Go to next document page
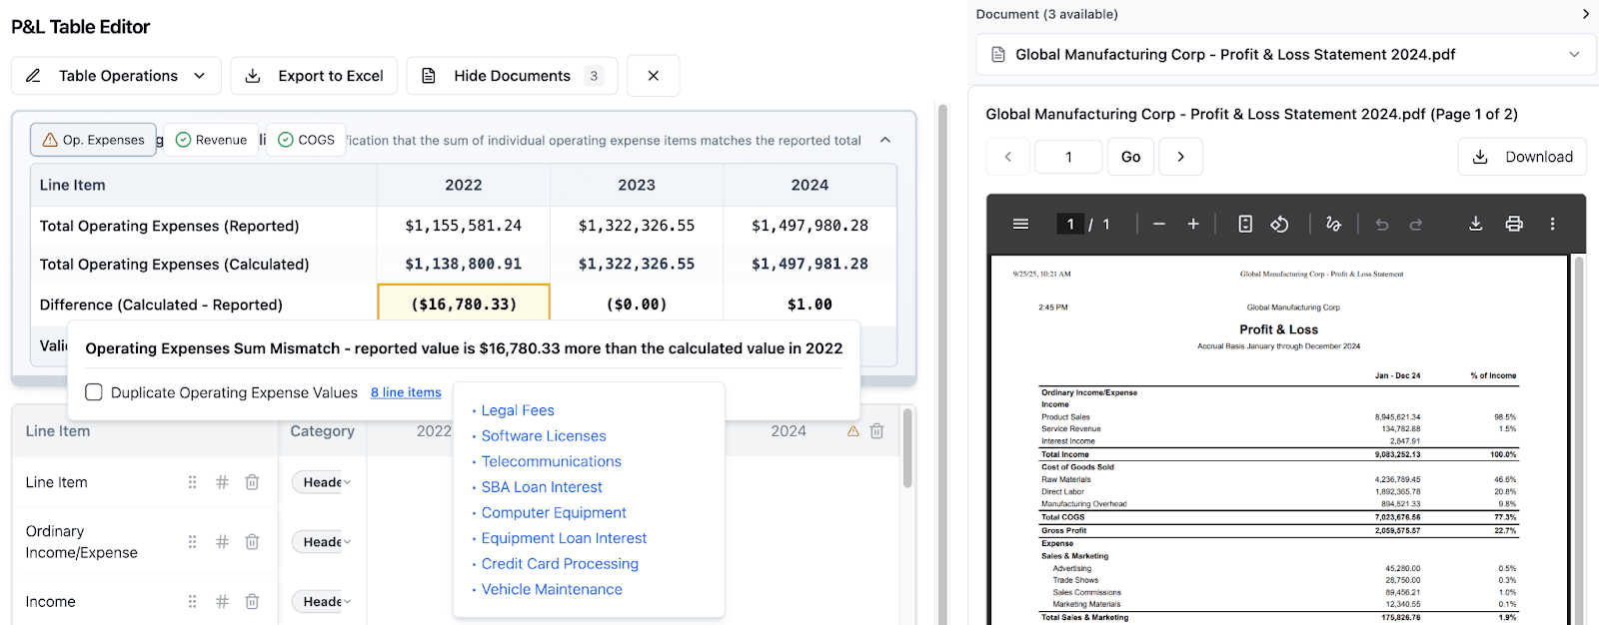The width and height of the screenshot is (1599, 625). [x=1180, y=157]
